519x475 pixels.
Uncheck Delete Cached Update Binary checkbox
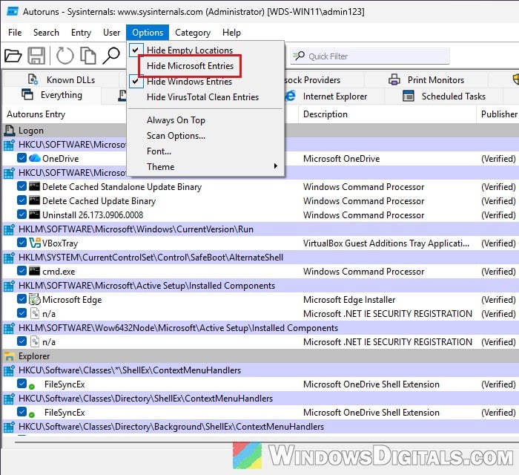[22, 200]
